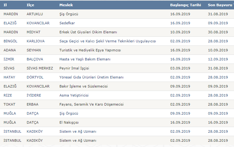Click Turistik ve Hediyelik Eşya Yapımcısı

click(90, 50)
